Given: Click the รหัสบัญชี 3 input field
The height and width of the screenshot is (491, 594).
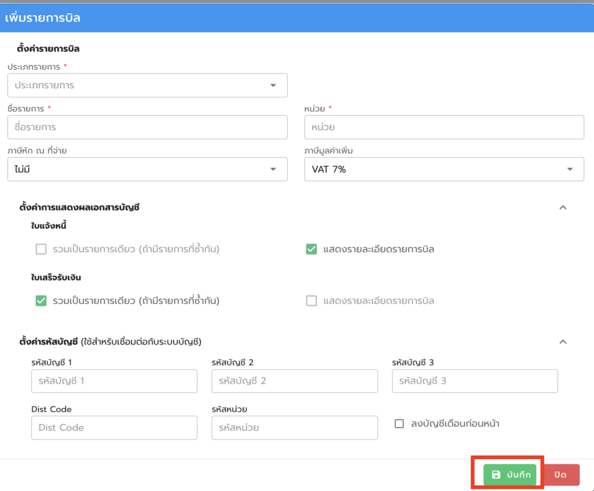Looking at the screenshot, I should pos(475,381).
